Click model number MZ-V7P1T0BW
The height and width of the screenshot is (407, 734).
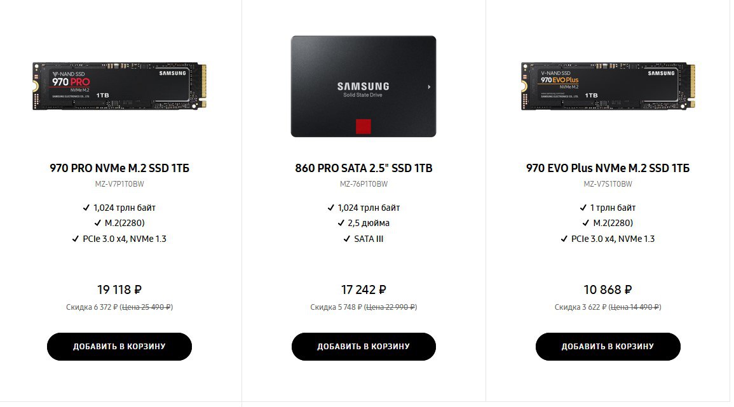(119, 184)
